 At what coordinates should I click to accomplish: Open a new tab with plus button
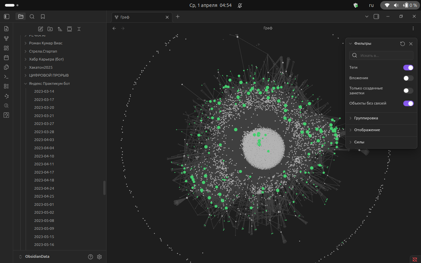point(178,16)
